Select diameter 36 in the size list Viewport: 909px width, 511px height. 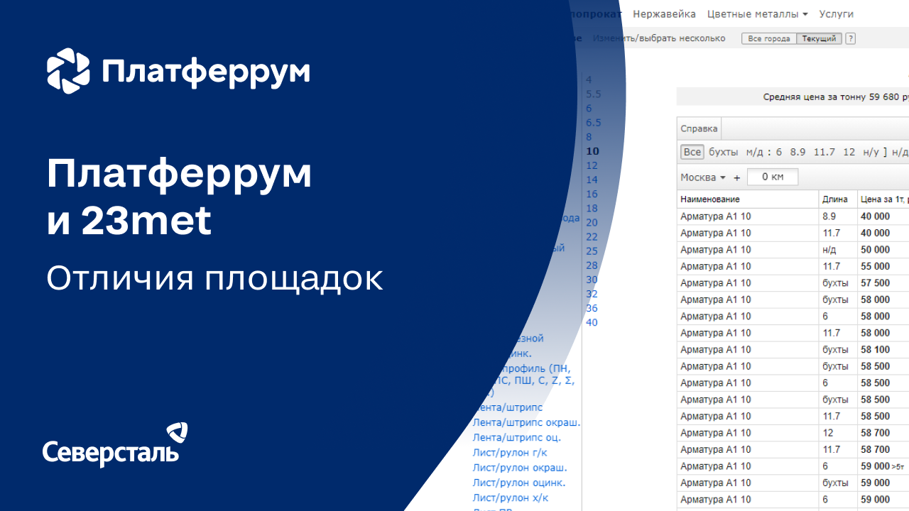coord(592,308)
